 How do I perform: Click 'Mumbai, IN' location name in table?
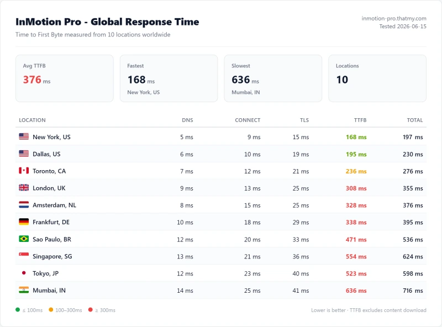click(x=49, y=291)
